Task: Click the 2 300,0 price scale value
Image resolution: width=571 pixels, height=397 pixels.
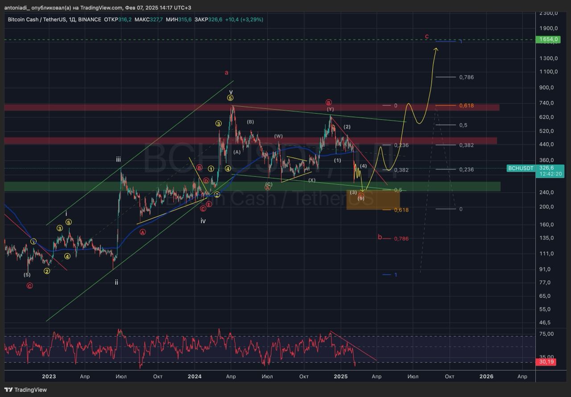Action: tap(549, 13)
